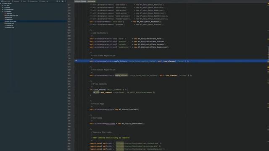Switch to the Problems view tab
The width and height of the screenshot is (269, 151).
click(16, 1)
